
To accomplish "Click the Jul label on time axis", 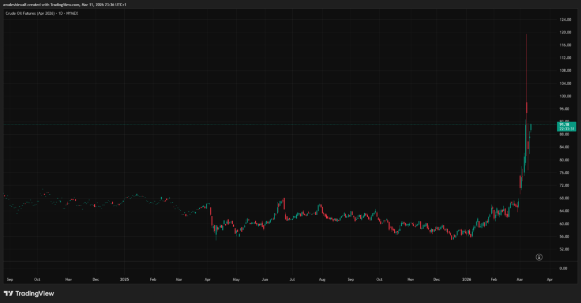I will click(292, 280).
